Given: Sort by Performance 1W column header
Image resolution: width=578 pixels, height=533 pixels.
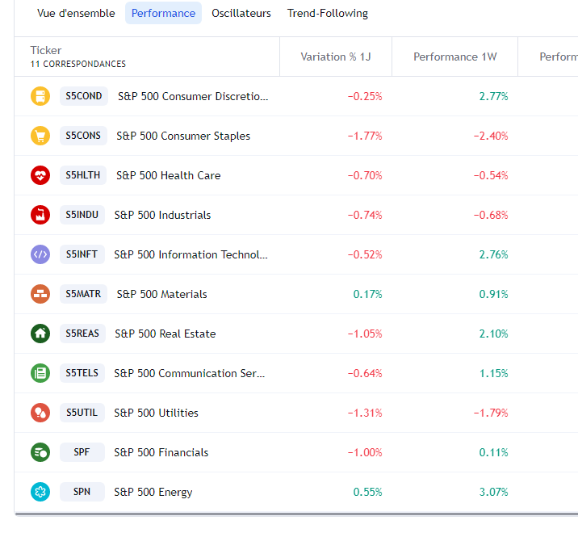Looking at the screenshot, I should [x=456, y=57].
